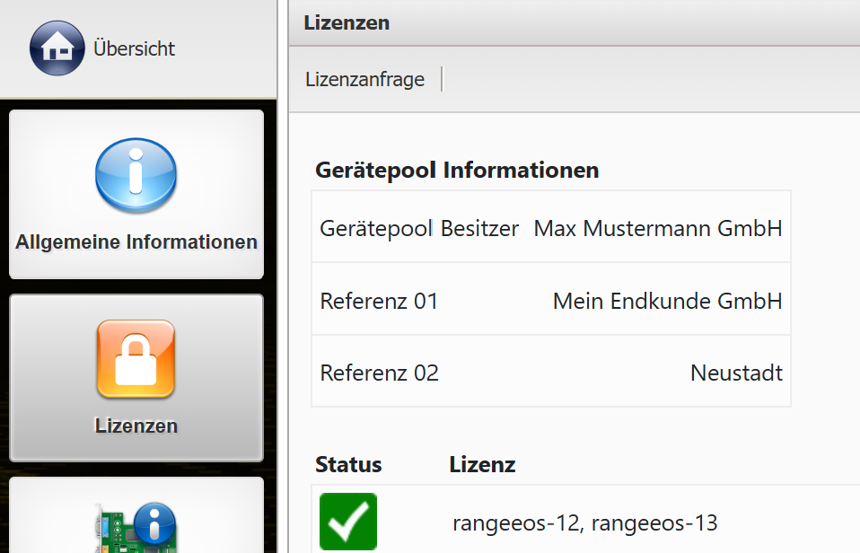Viewport: 860px width, 553px height.
Task: Click the Neustadt value cell
Action: [x=736, y=373]
